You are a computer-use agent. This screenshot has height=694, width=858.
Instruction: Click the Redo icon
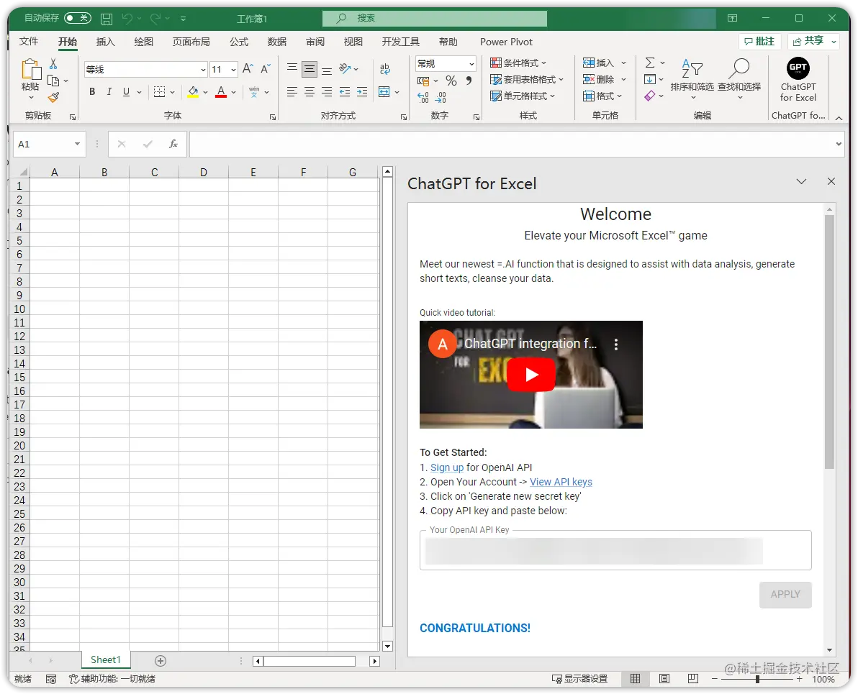pyautogui.click(x=155, y=19)
